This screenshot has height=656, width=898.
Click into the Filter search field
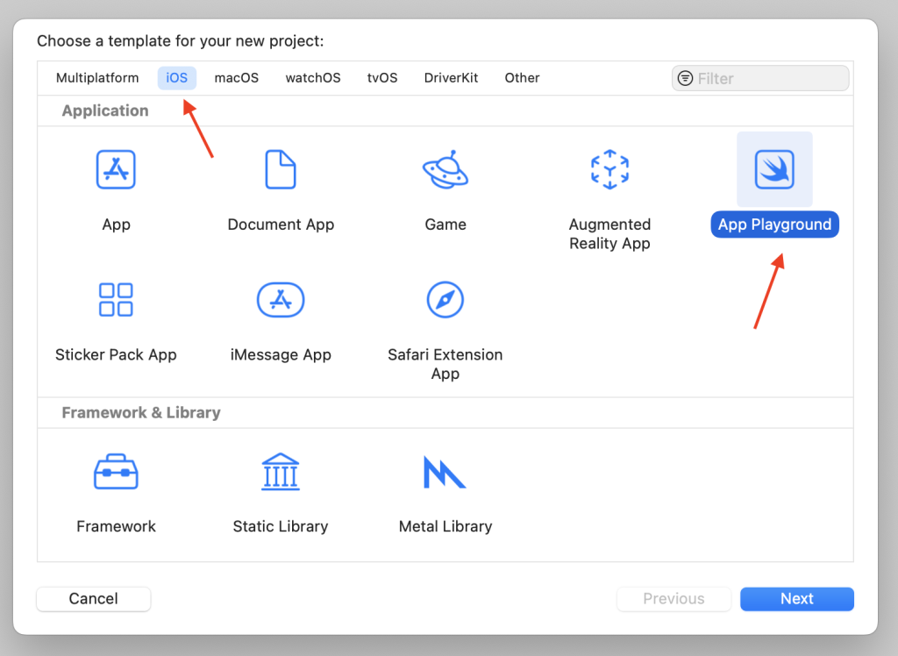[x=767, y=78]
